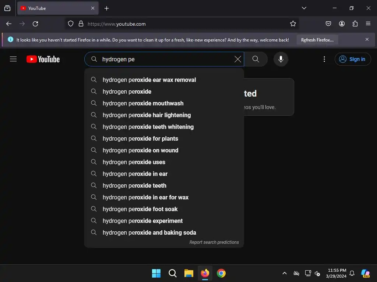Image resolution: width=377 pixels, height=282 pixels.
Task: Select hydrogen peroxide on wound suggestion
Action: 164,150
